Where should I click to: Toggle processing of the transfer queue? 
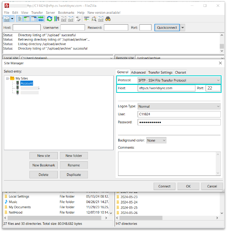[57, 19]
